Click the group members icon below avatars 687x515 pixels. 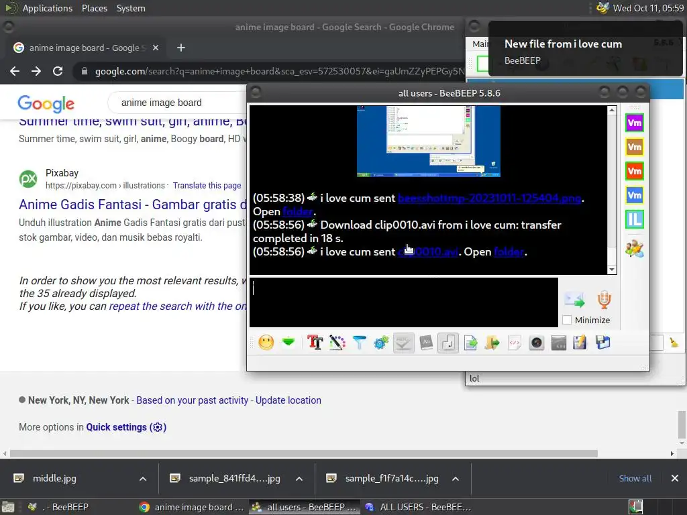click(x=635, y=249)
